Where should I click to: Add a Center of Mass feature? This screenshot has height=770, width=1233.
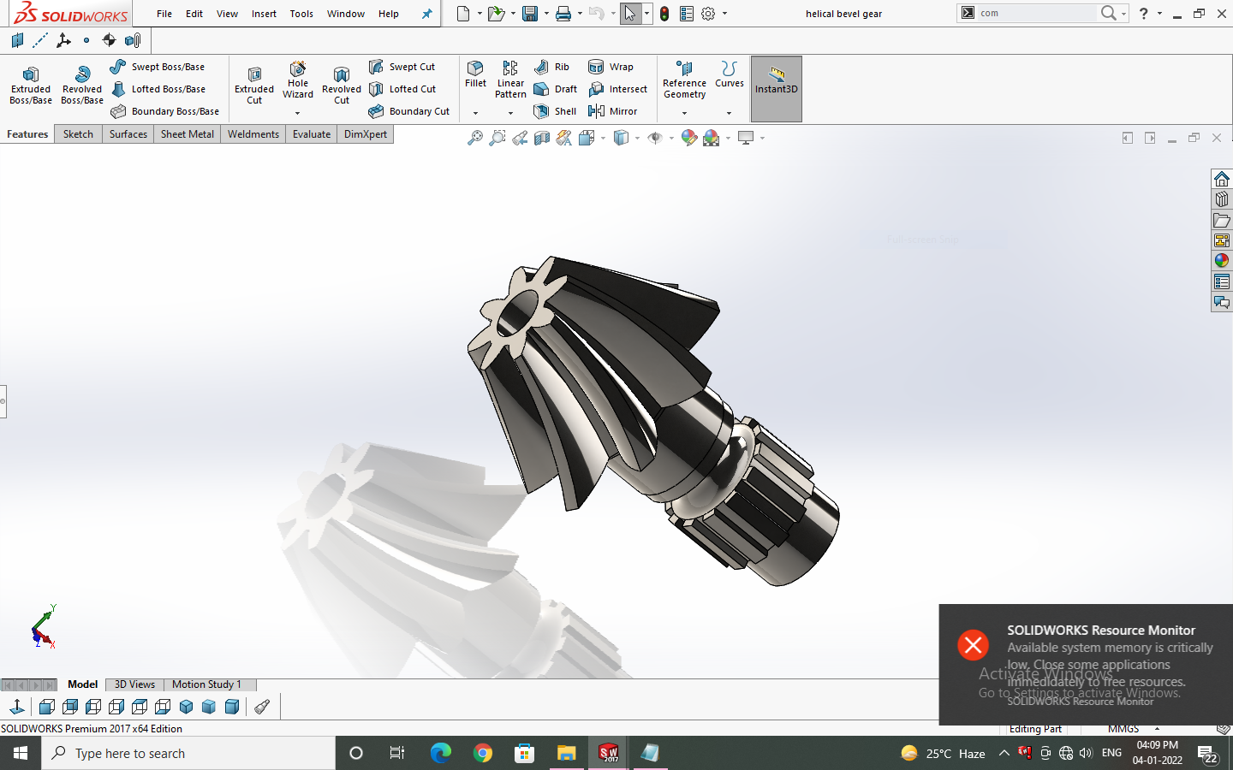(109, 40)
